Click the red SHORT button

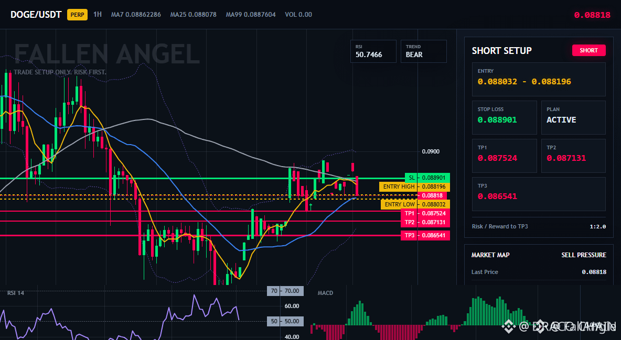588,50
